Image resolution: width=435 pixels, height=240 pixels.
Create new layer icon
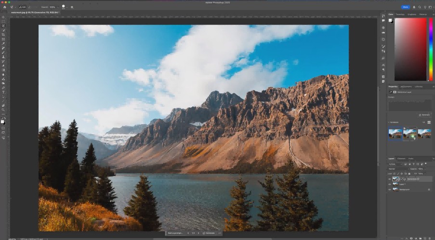(x=425, y=239)
